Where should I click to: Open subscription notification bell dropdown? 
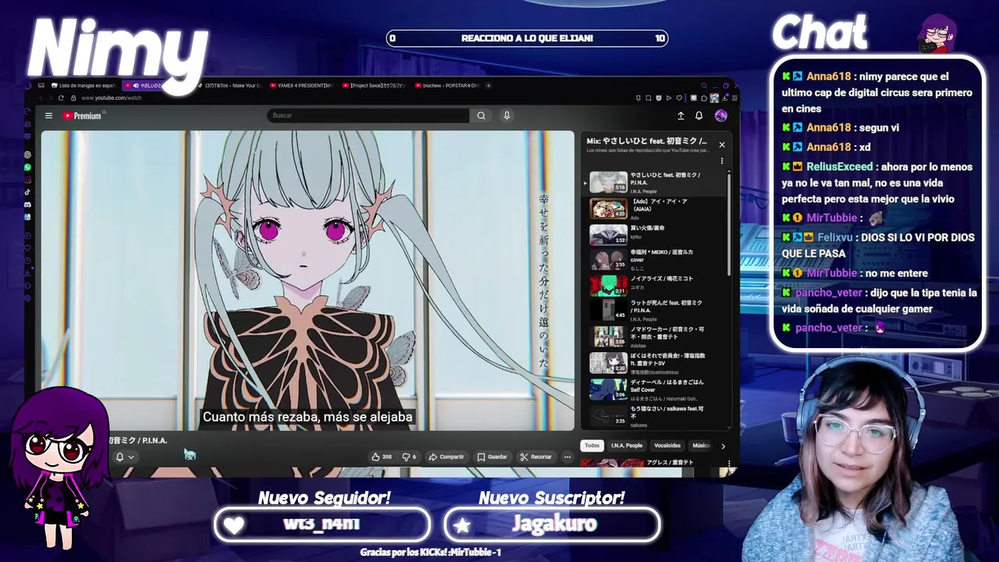(x=125, y=457)
